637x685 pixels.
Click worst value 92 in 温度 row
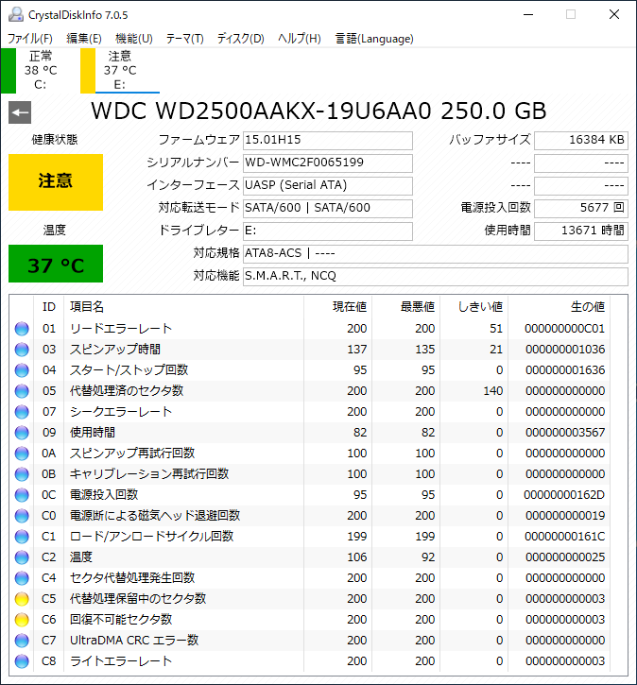428,557
